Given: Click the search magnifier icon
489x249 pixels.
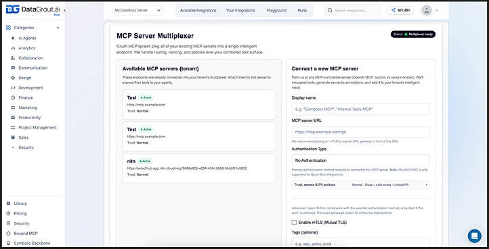Looking at the screenshot, I should pos(330,10).
